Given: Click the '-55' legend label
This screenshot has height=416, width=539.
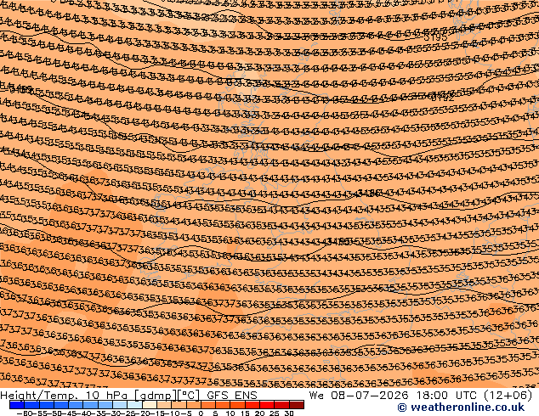Looking at the screenshot, I should click(x=39, y=413).
